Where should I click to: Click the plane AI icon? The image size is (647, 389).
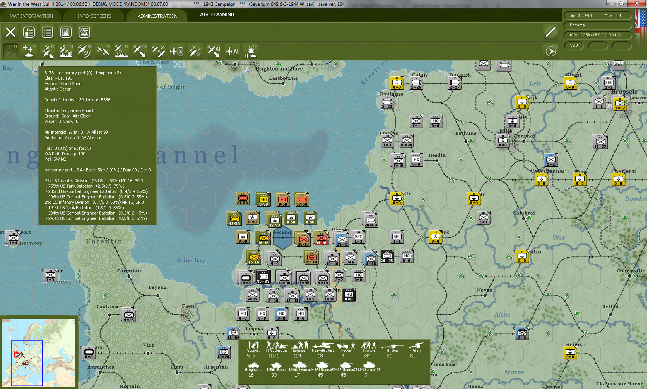click(232, 51)
